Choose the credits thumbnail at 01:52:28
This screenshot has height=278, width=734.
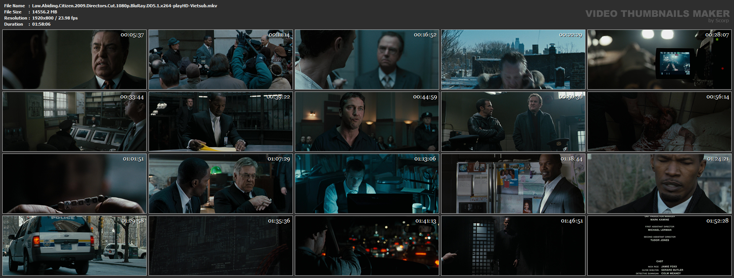(659, 245)
